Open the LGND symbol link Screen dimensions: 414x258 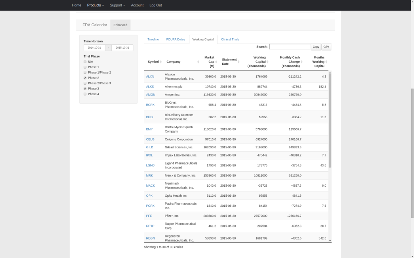point(150,165)
